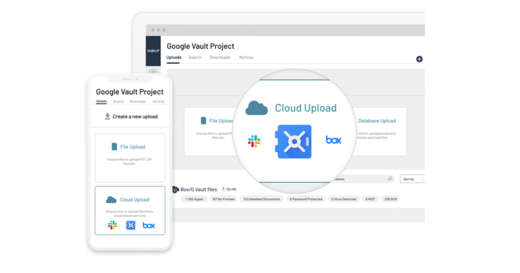The width and height of the screenshot is (520, 273).
Task: Click the large box logo in magnifier
Action: [x=333, y=140]
